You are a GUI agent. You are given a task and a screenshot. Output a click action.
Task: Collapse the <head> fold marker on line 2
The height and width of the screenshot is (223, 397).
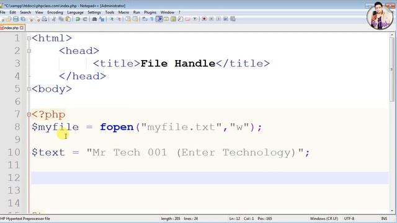point(29,51)
